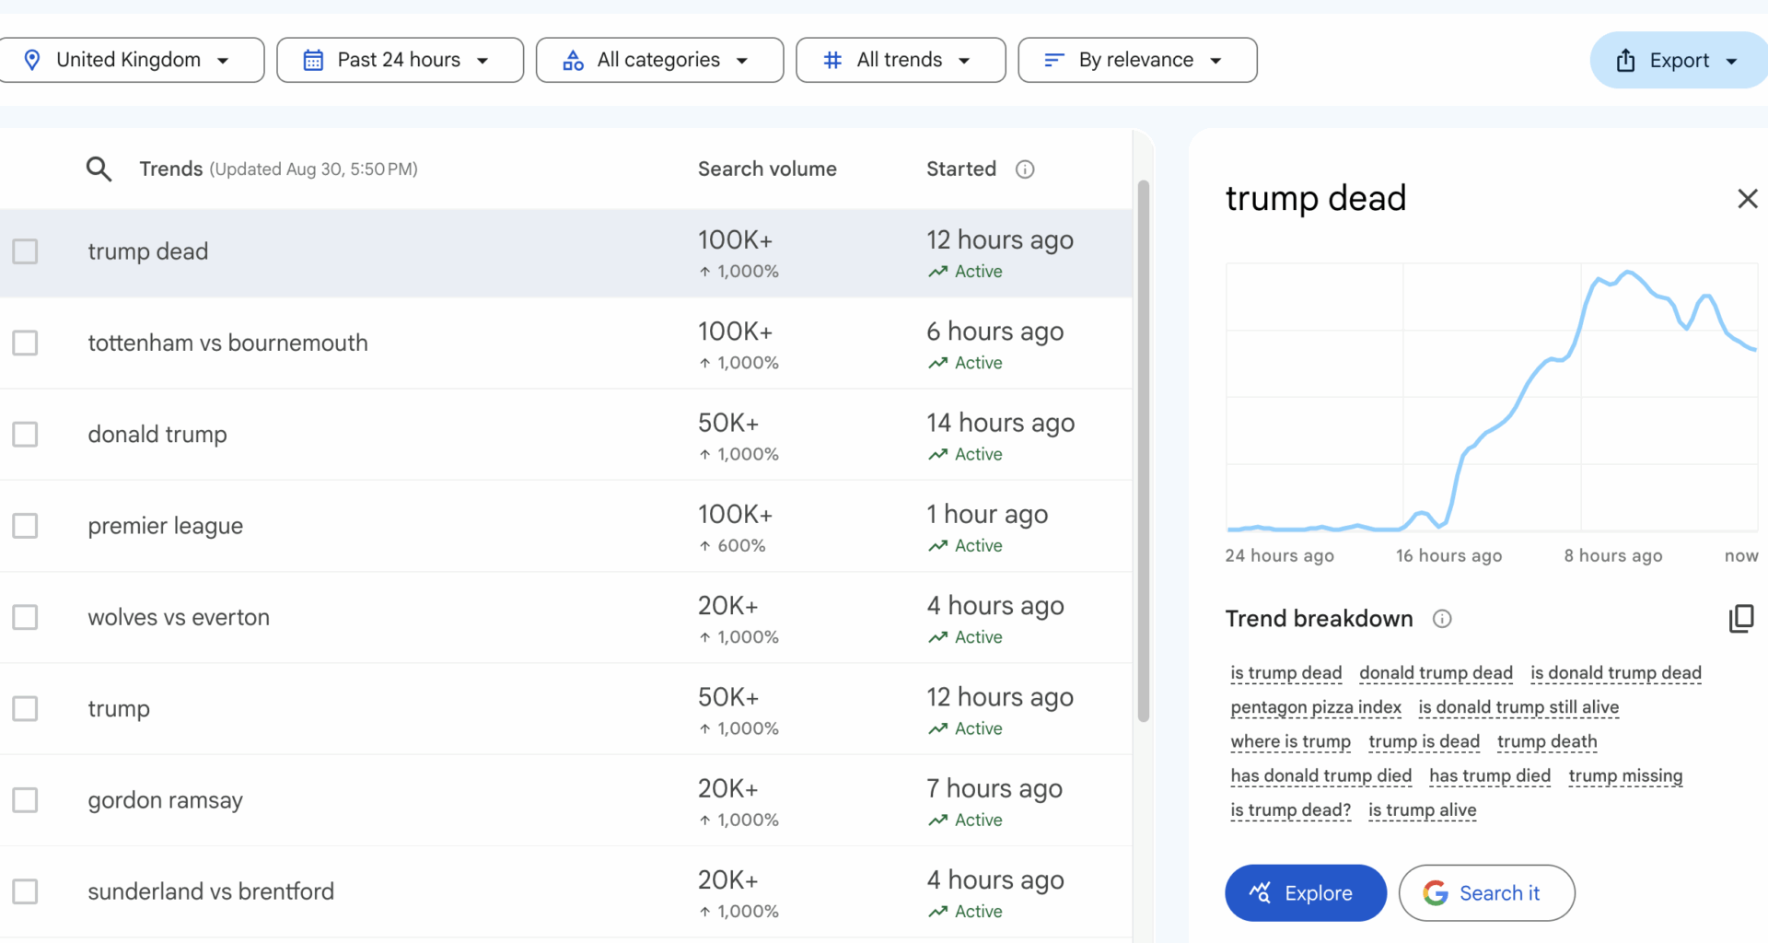This screenshot has width=1768, height=943.
Task: Click the Started column header
Action: click(x=961, y=169)
